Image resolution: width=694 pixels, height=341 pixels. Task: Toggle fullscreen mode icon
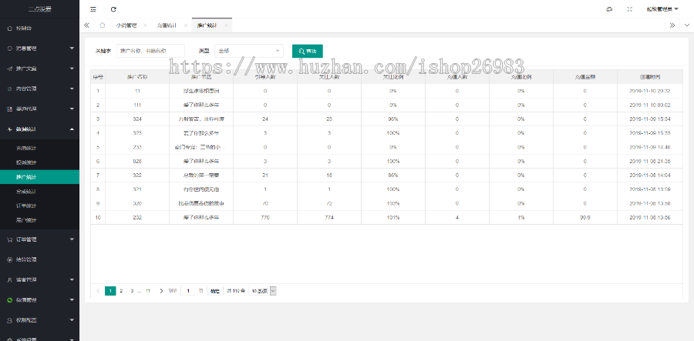click(x=630, y=9)
